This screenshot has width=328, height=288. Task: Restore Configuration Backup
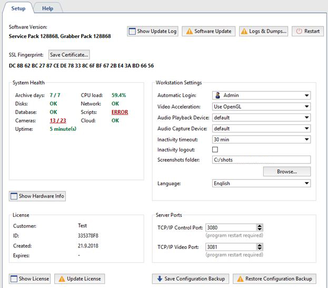[x=275, y=279]
